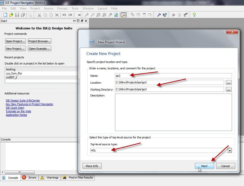Image resolution: width=244 pixels, height=186 pixels.
Task: Open the Application Notes link
Action: pyautogui.click(x=16, y=115)
